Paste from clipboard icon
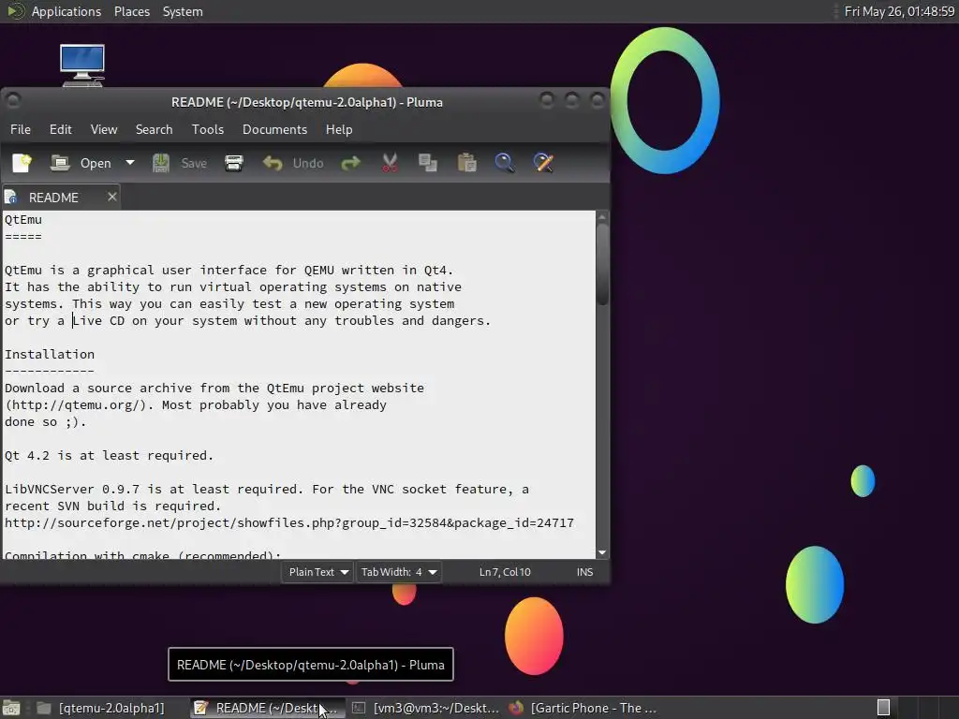Image resolution: width=959 pixels, height=719 pixels. [x=466, y=163]
